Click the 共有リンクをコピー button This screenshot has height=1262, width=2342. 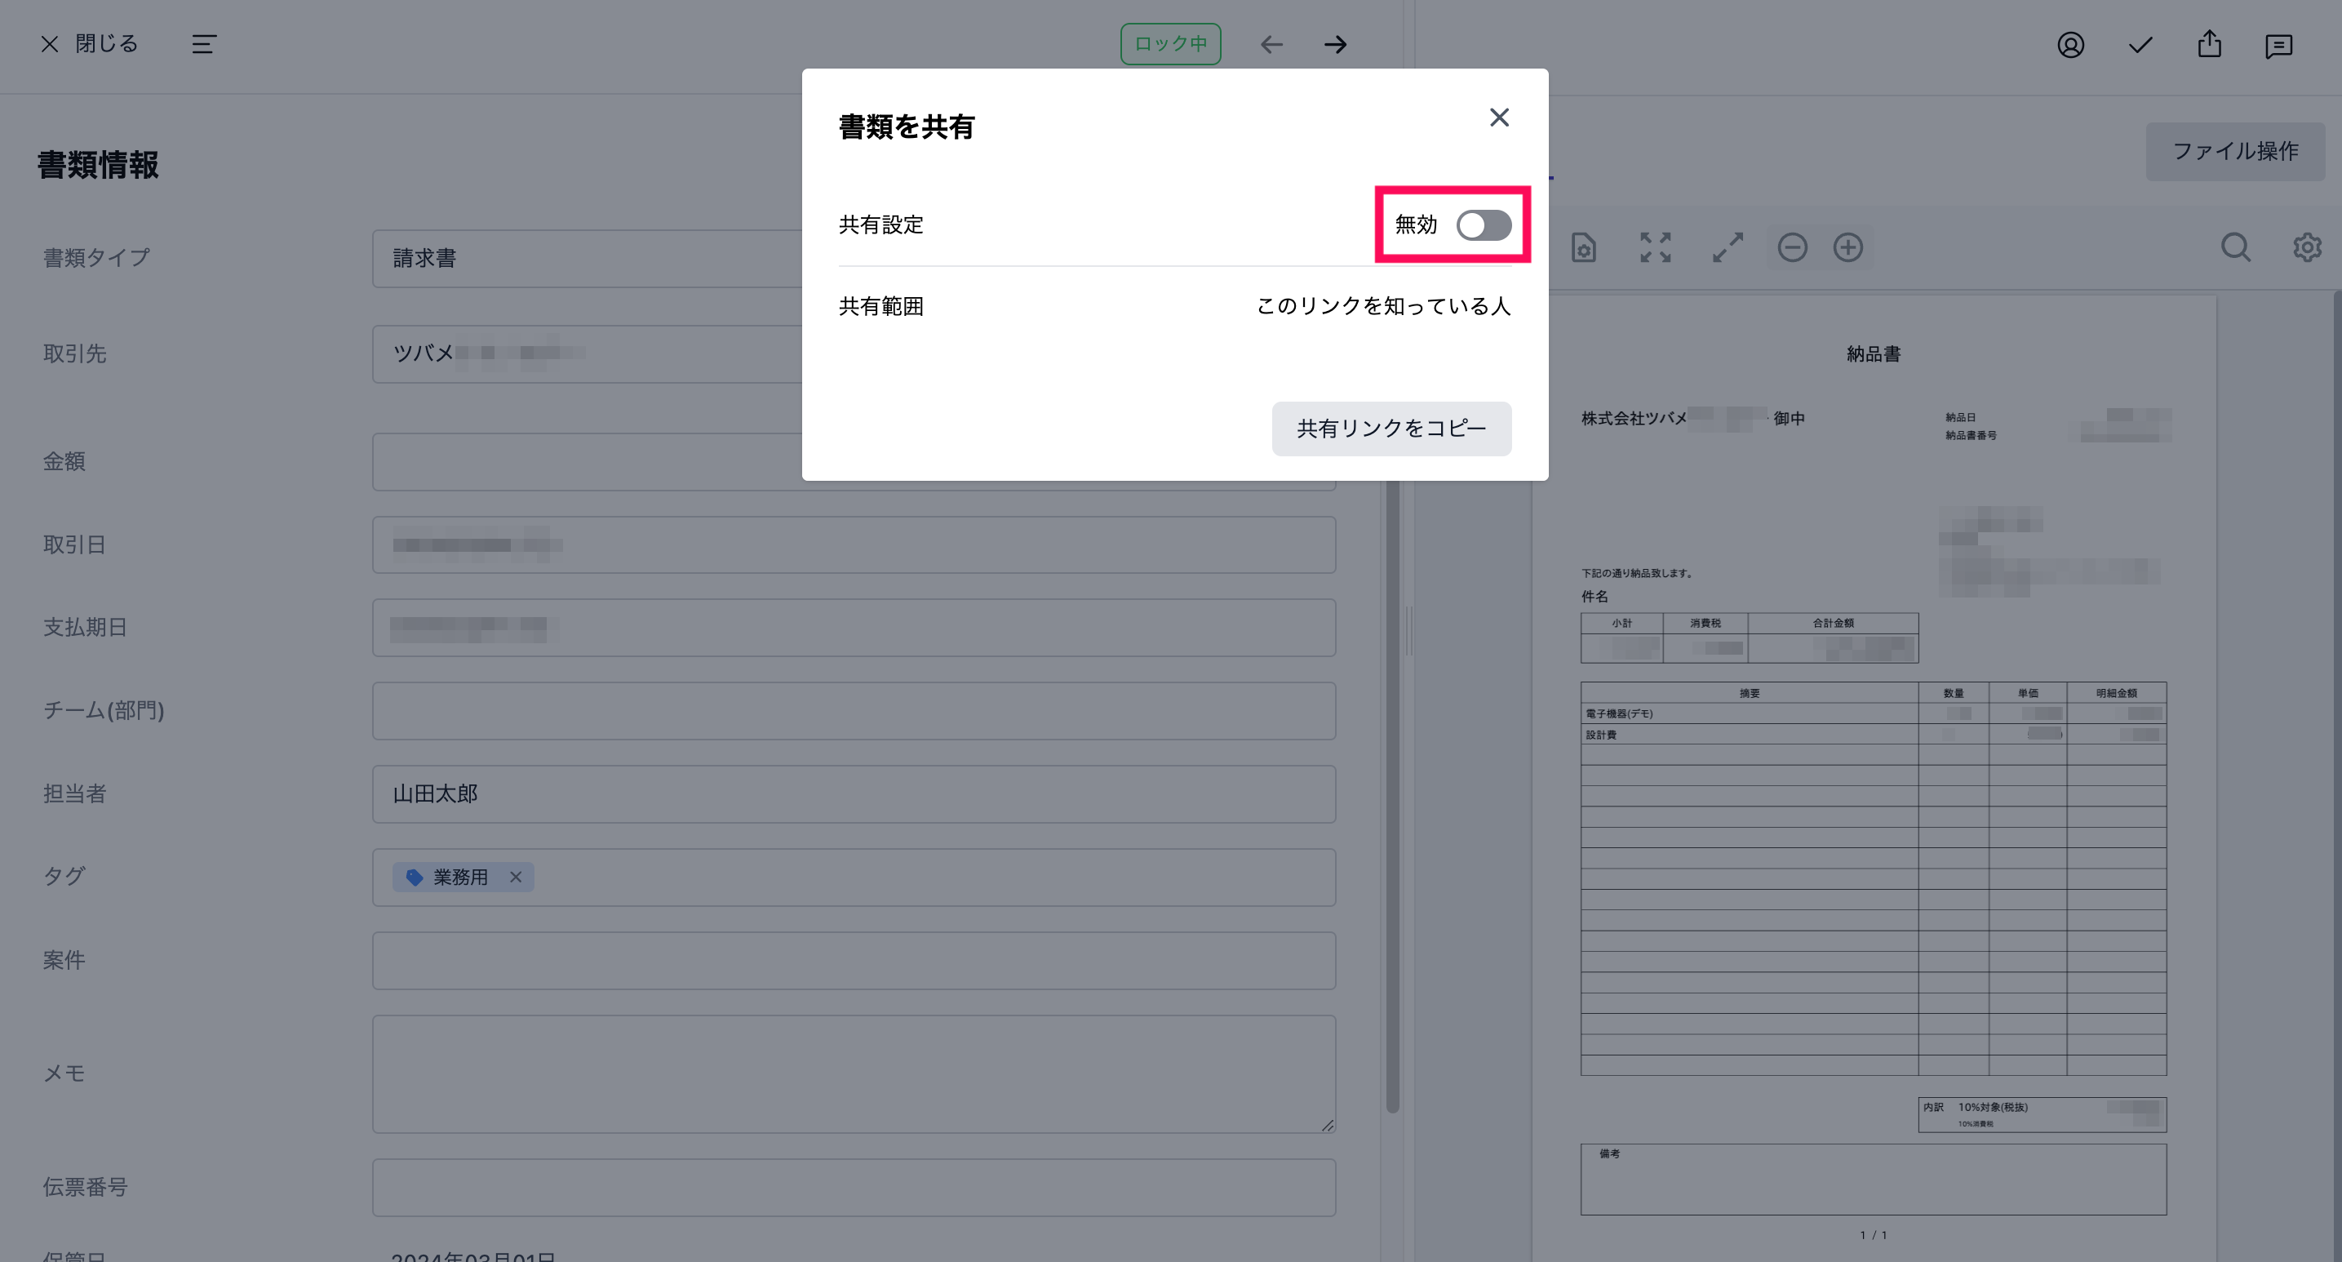1391,429
